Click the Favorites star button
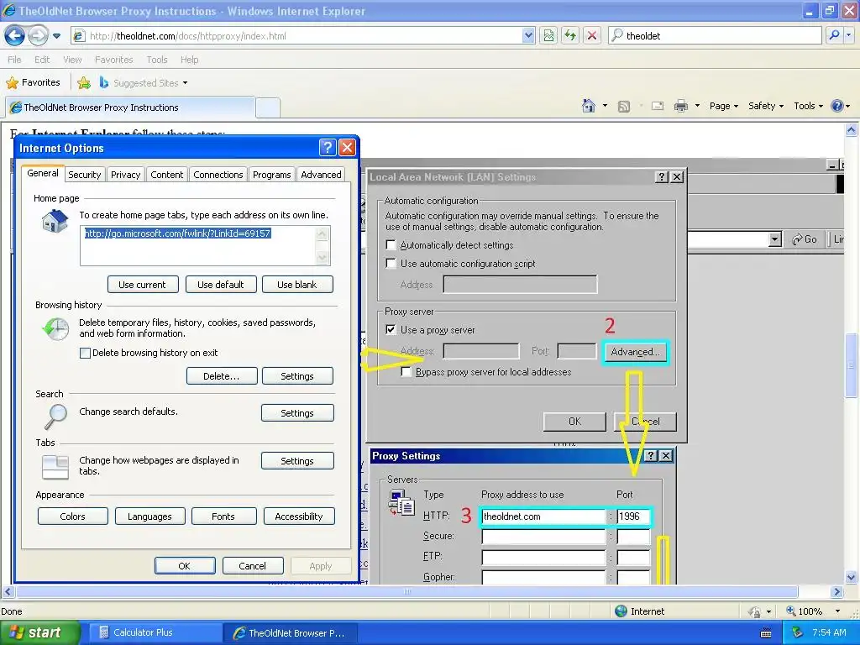860x645 pixels. pos(33,83)
